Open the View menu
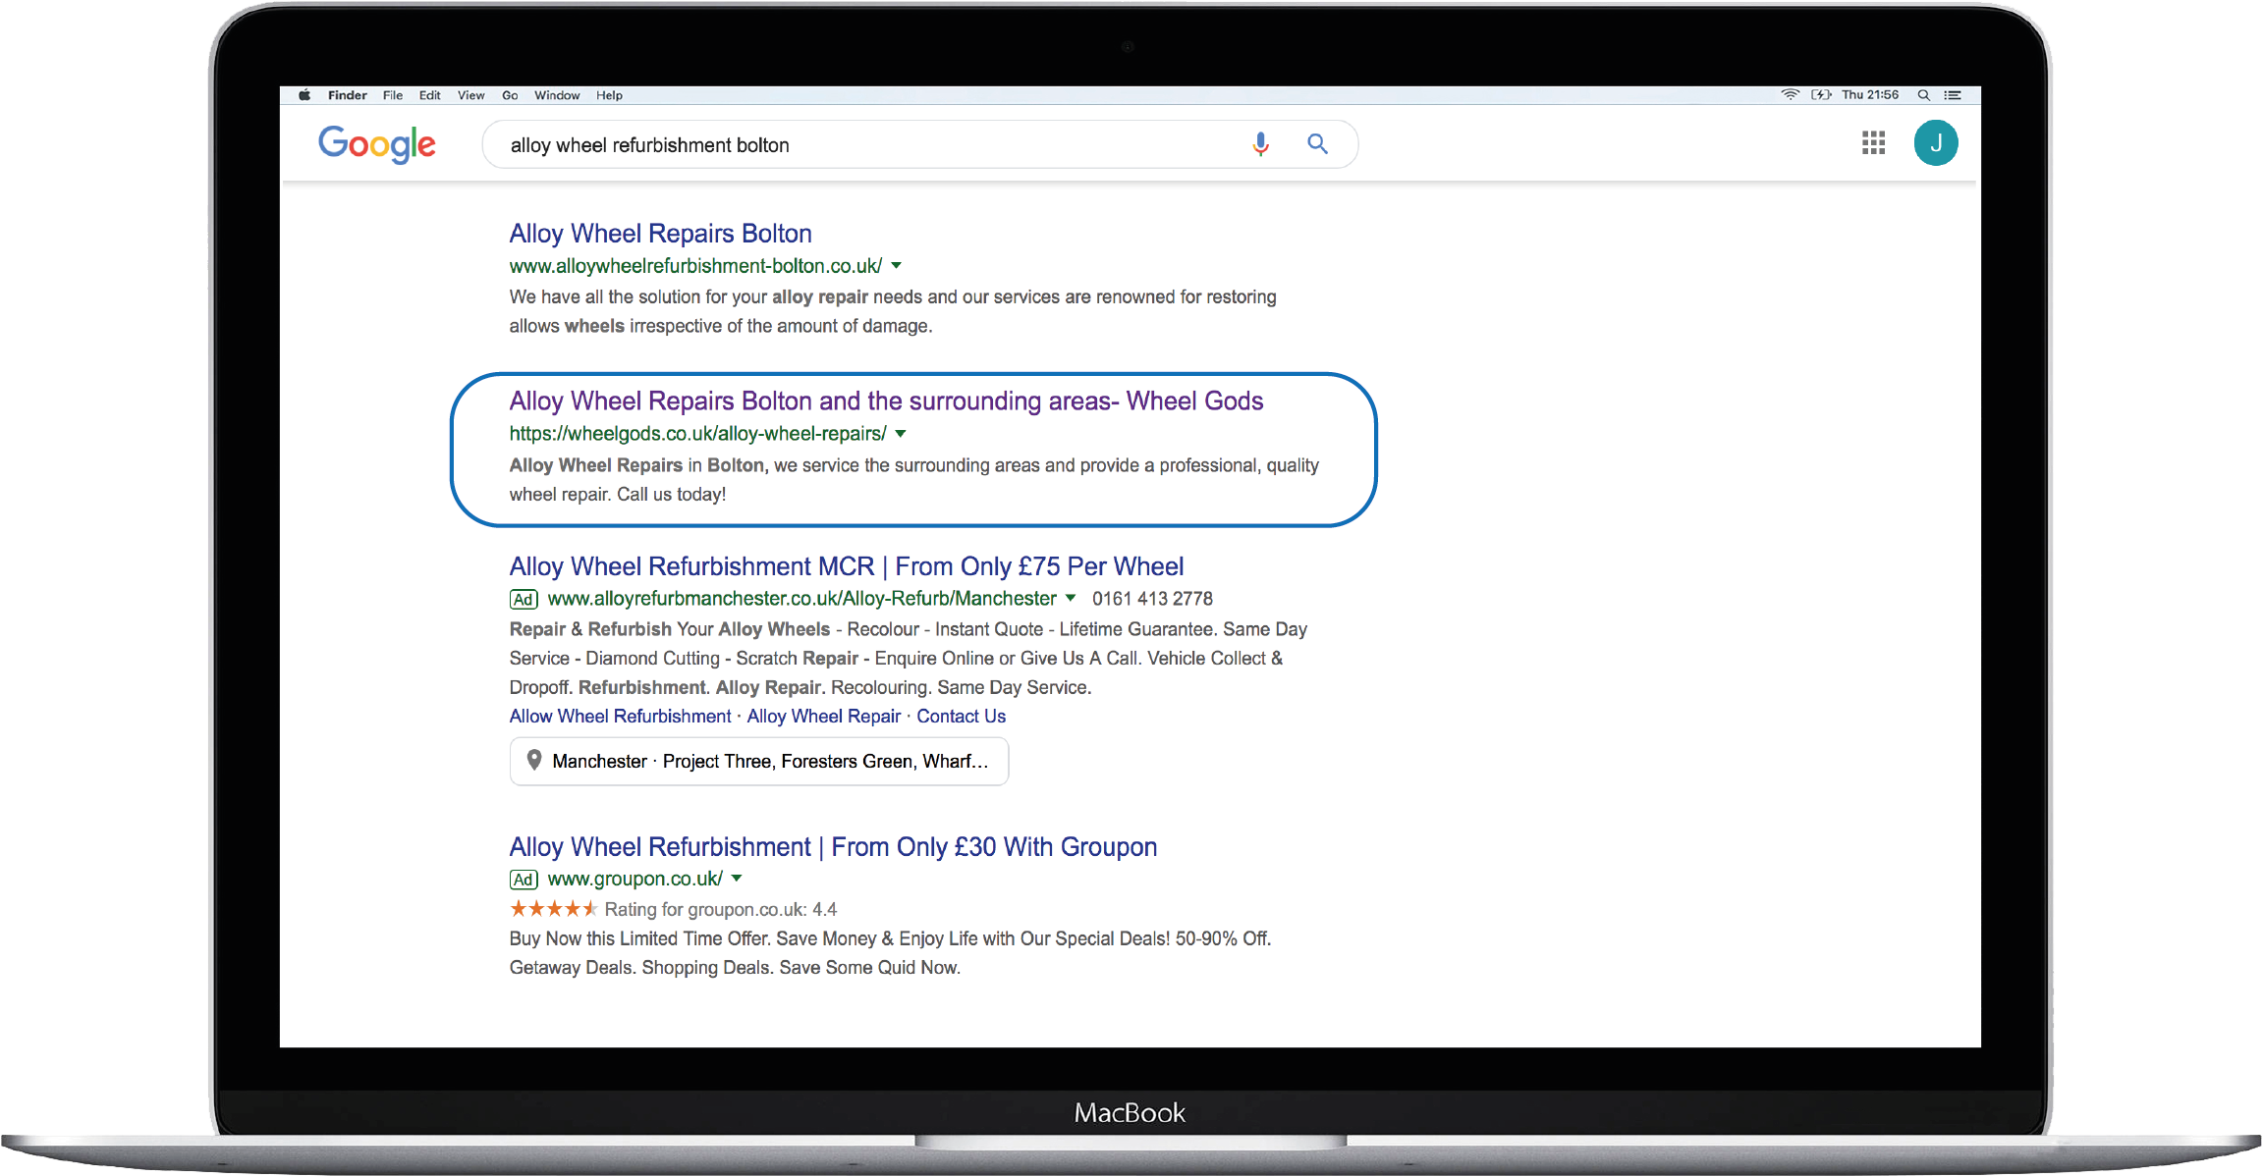Image resolution: width=2262 pixels, height=1176 pixels. point(471,95)
